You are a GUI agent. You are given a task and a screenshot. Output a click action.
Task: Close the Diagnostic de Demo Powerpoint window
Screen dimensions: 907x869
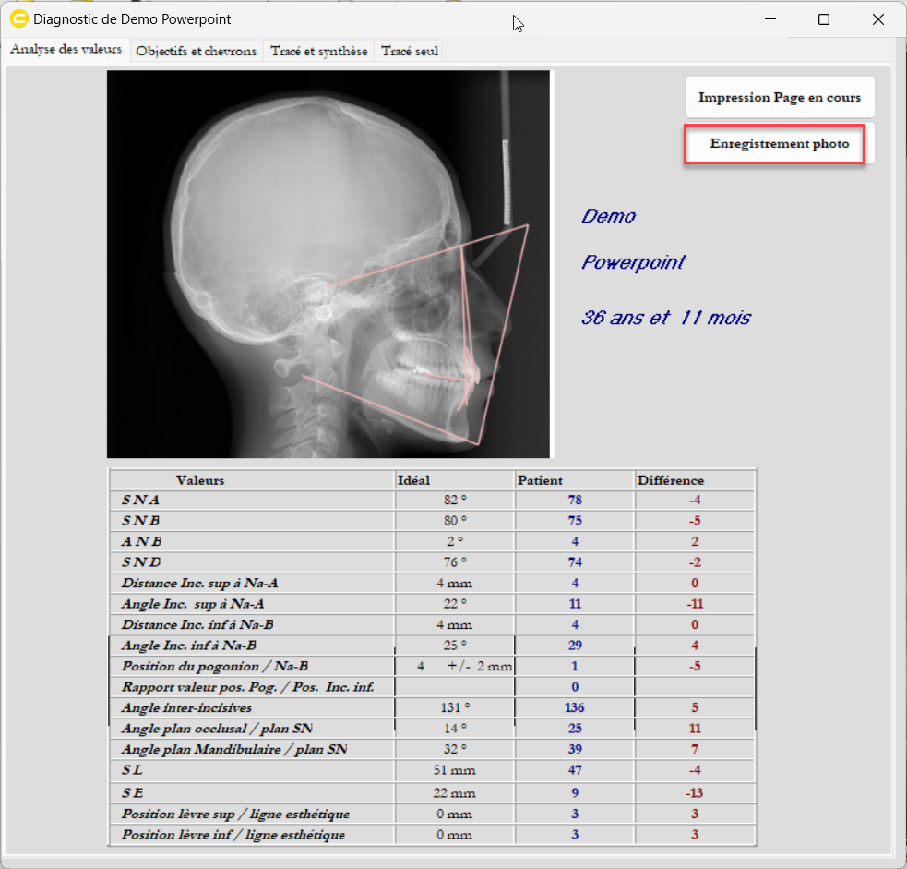[x=878, y=19]
